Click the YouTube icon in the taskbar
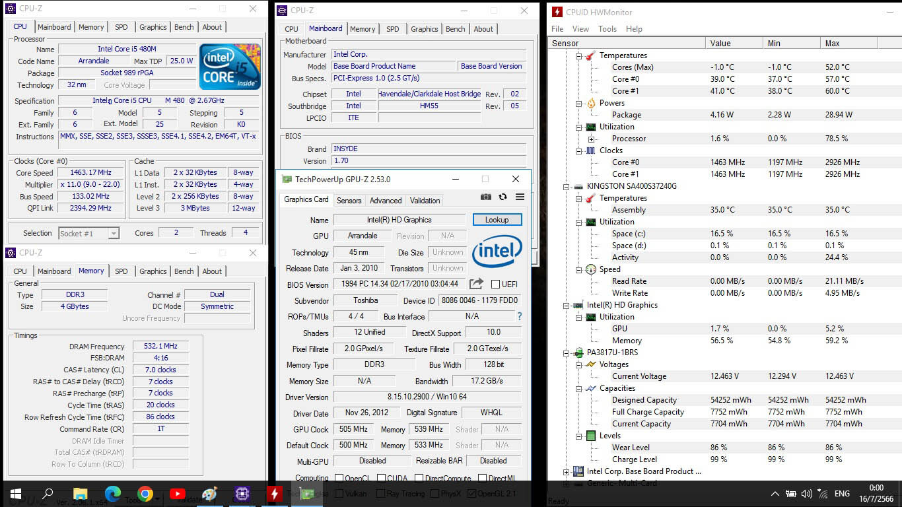Screen dimensions: 902x507 [x=177, y=494]
